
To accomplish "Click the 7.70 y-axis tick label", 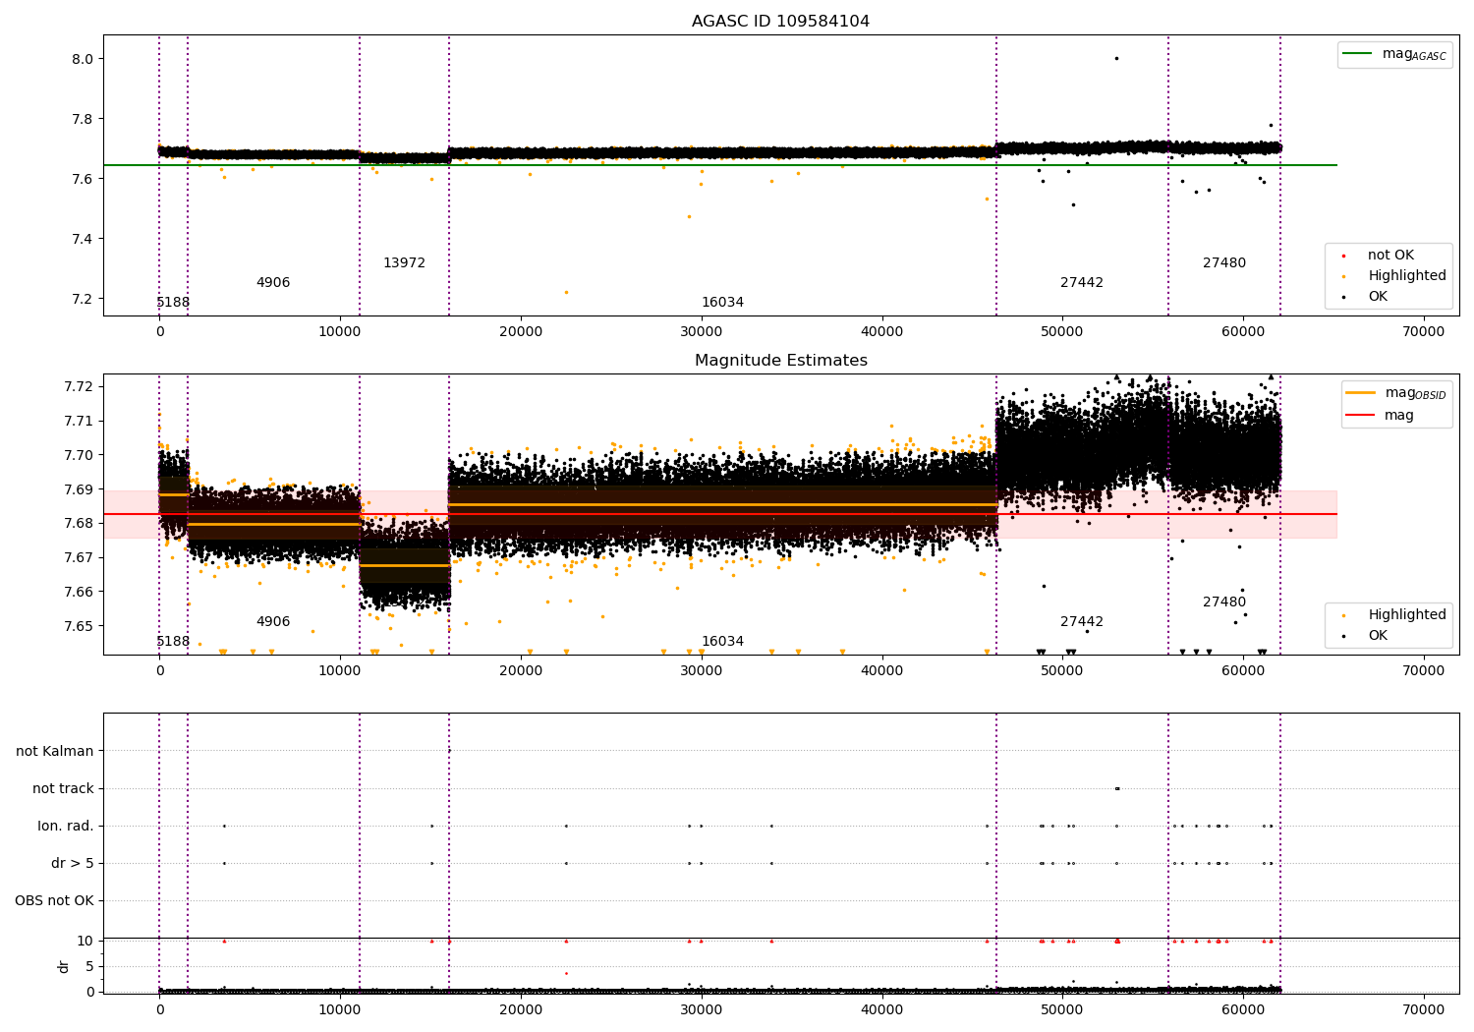I will coord(78,455).
